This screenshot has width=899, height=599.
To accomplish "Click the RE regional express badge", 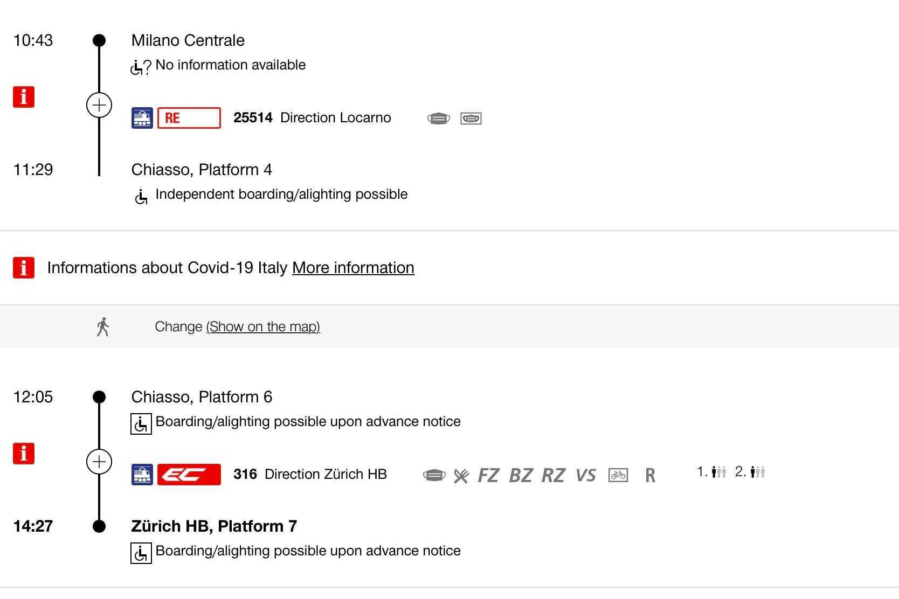I will (189, 118).
